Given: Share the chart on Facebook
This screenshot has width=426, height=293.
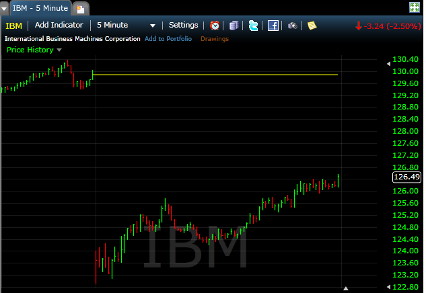Looking at the screenshot, I should 273,26.
